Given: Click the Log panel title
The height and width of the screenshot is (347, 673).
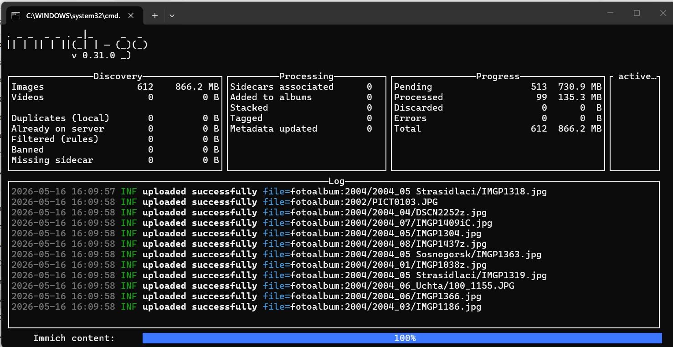Looking at the screenshot, I should 337,181.
